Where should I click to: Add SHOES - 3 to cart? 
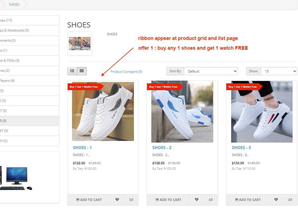click(x=248, y=200)
